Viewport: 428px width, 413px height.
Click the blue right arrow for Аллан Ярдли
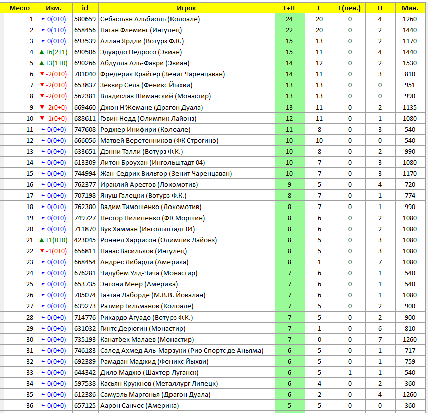[43, 41]
